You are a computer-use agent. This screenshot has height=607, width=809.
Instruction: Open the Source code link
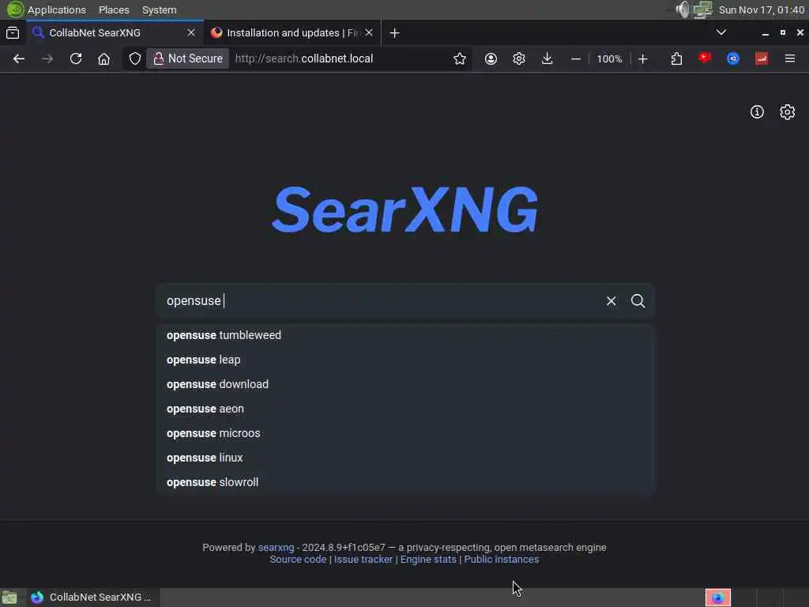(x=298, y=560)
